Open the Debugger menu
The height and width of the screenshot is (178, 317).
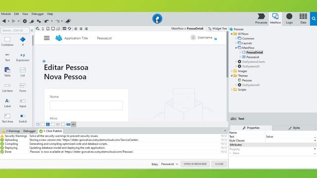pyautogui.click(x=38, y=14)
